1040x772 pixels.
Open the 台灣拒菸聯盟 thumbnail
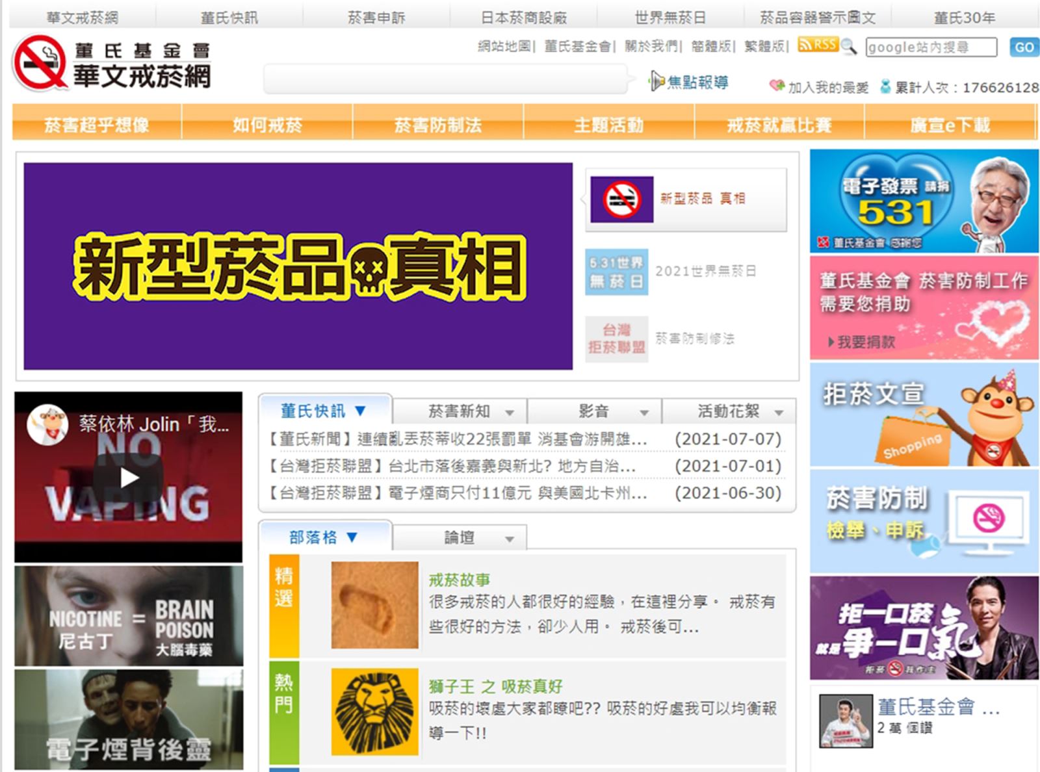616,339
